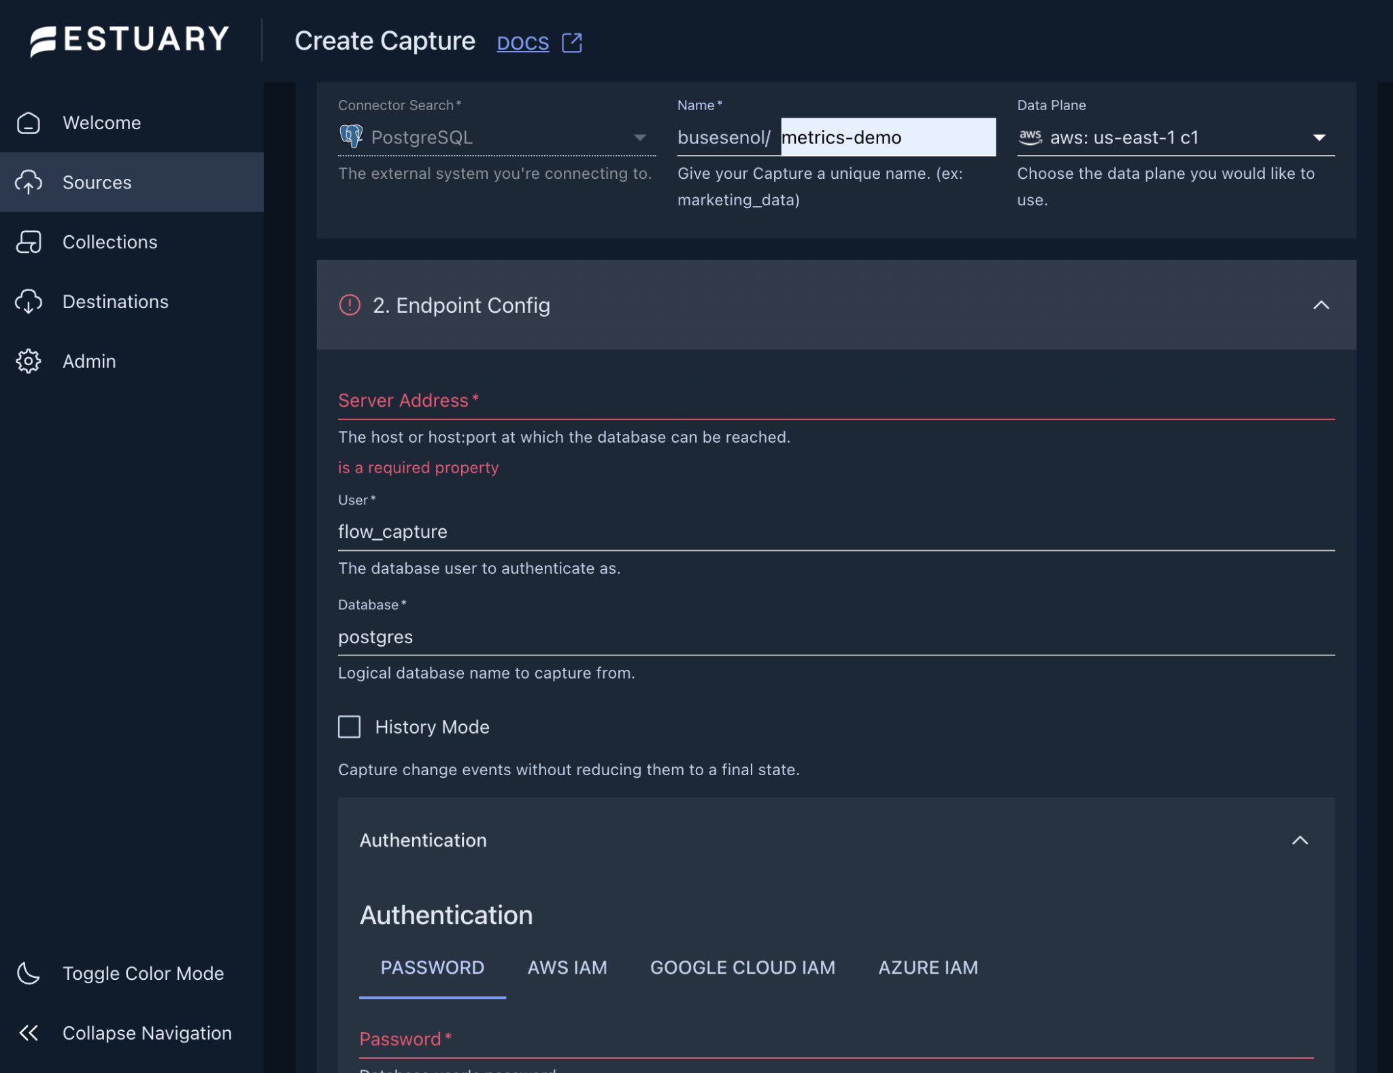The height and width of the screenshot is (1073, 1393).
Task: Open the DOCS link
Action: (523, 42)
